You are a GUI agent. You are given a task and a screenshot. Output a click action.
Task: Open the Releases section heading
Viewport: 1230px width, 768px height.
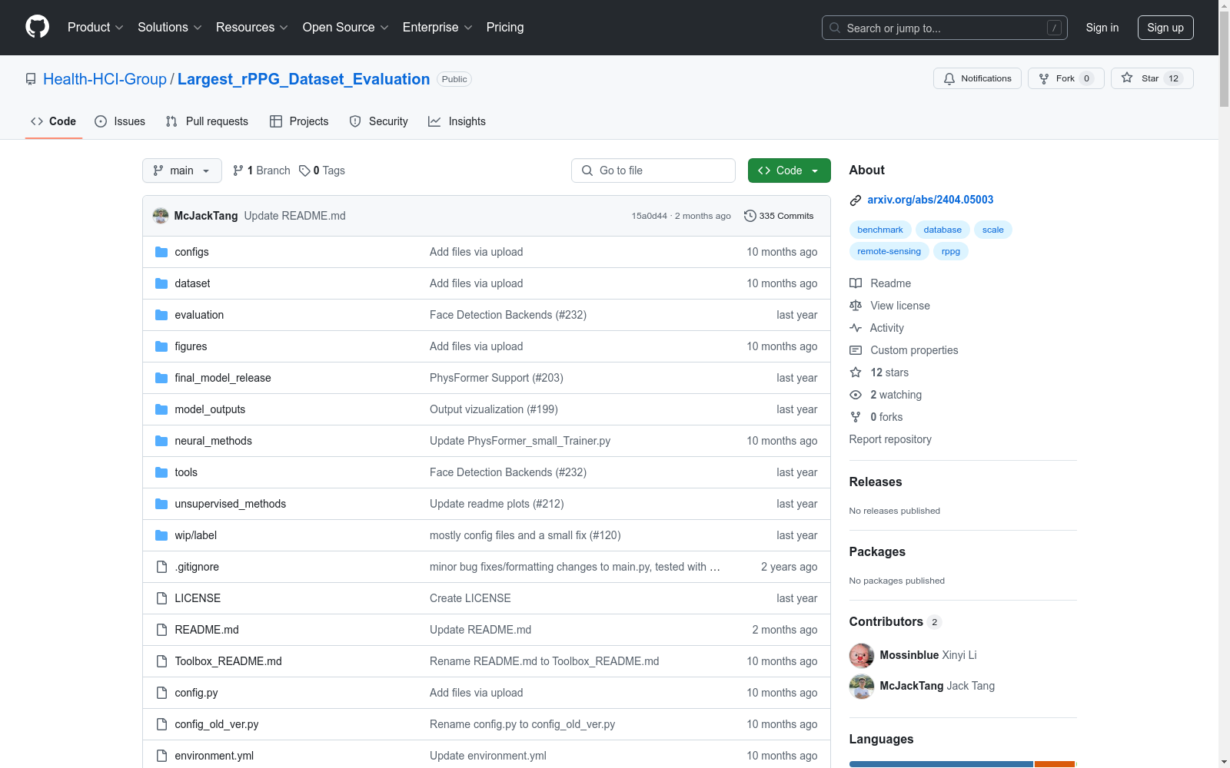pyautogui.click(x=876, y=482)
